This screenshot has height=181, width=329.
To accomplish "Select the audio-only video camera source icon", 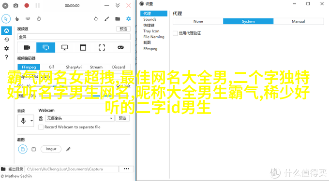I will 27,47.
